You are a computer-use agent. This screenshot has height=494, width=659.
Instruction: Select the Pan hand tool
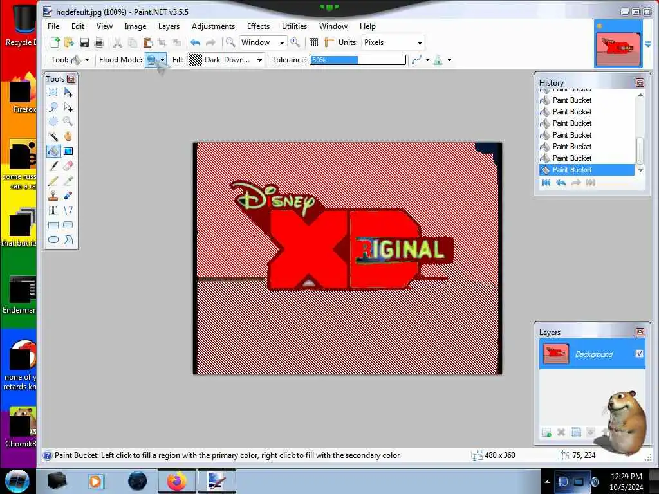(68, 136)
